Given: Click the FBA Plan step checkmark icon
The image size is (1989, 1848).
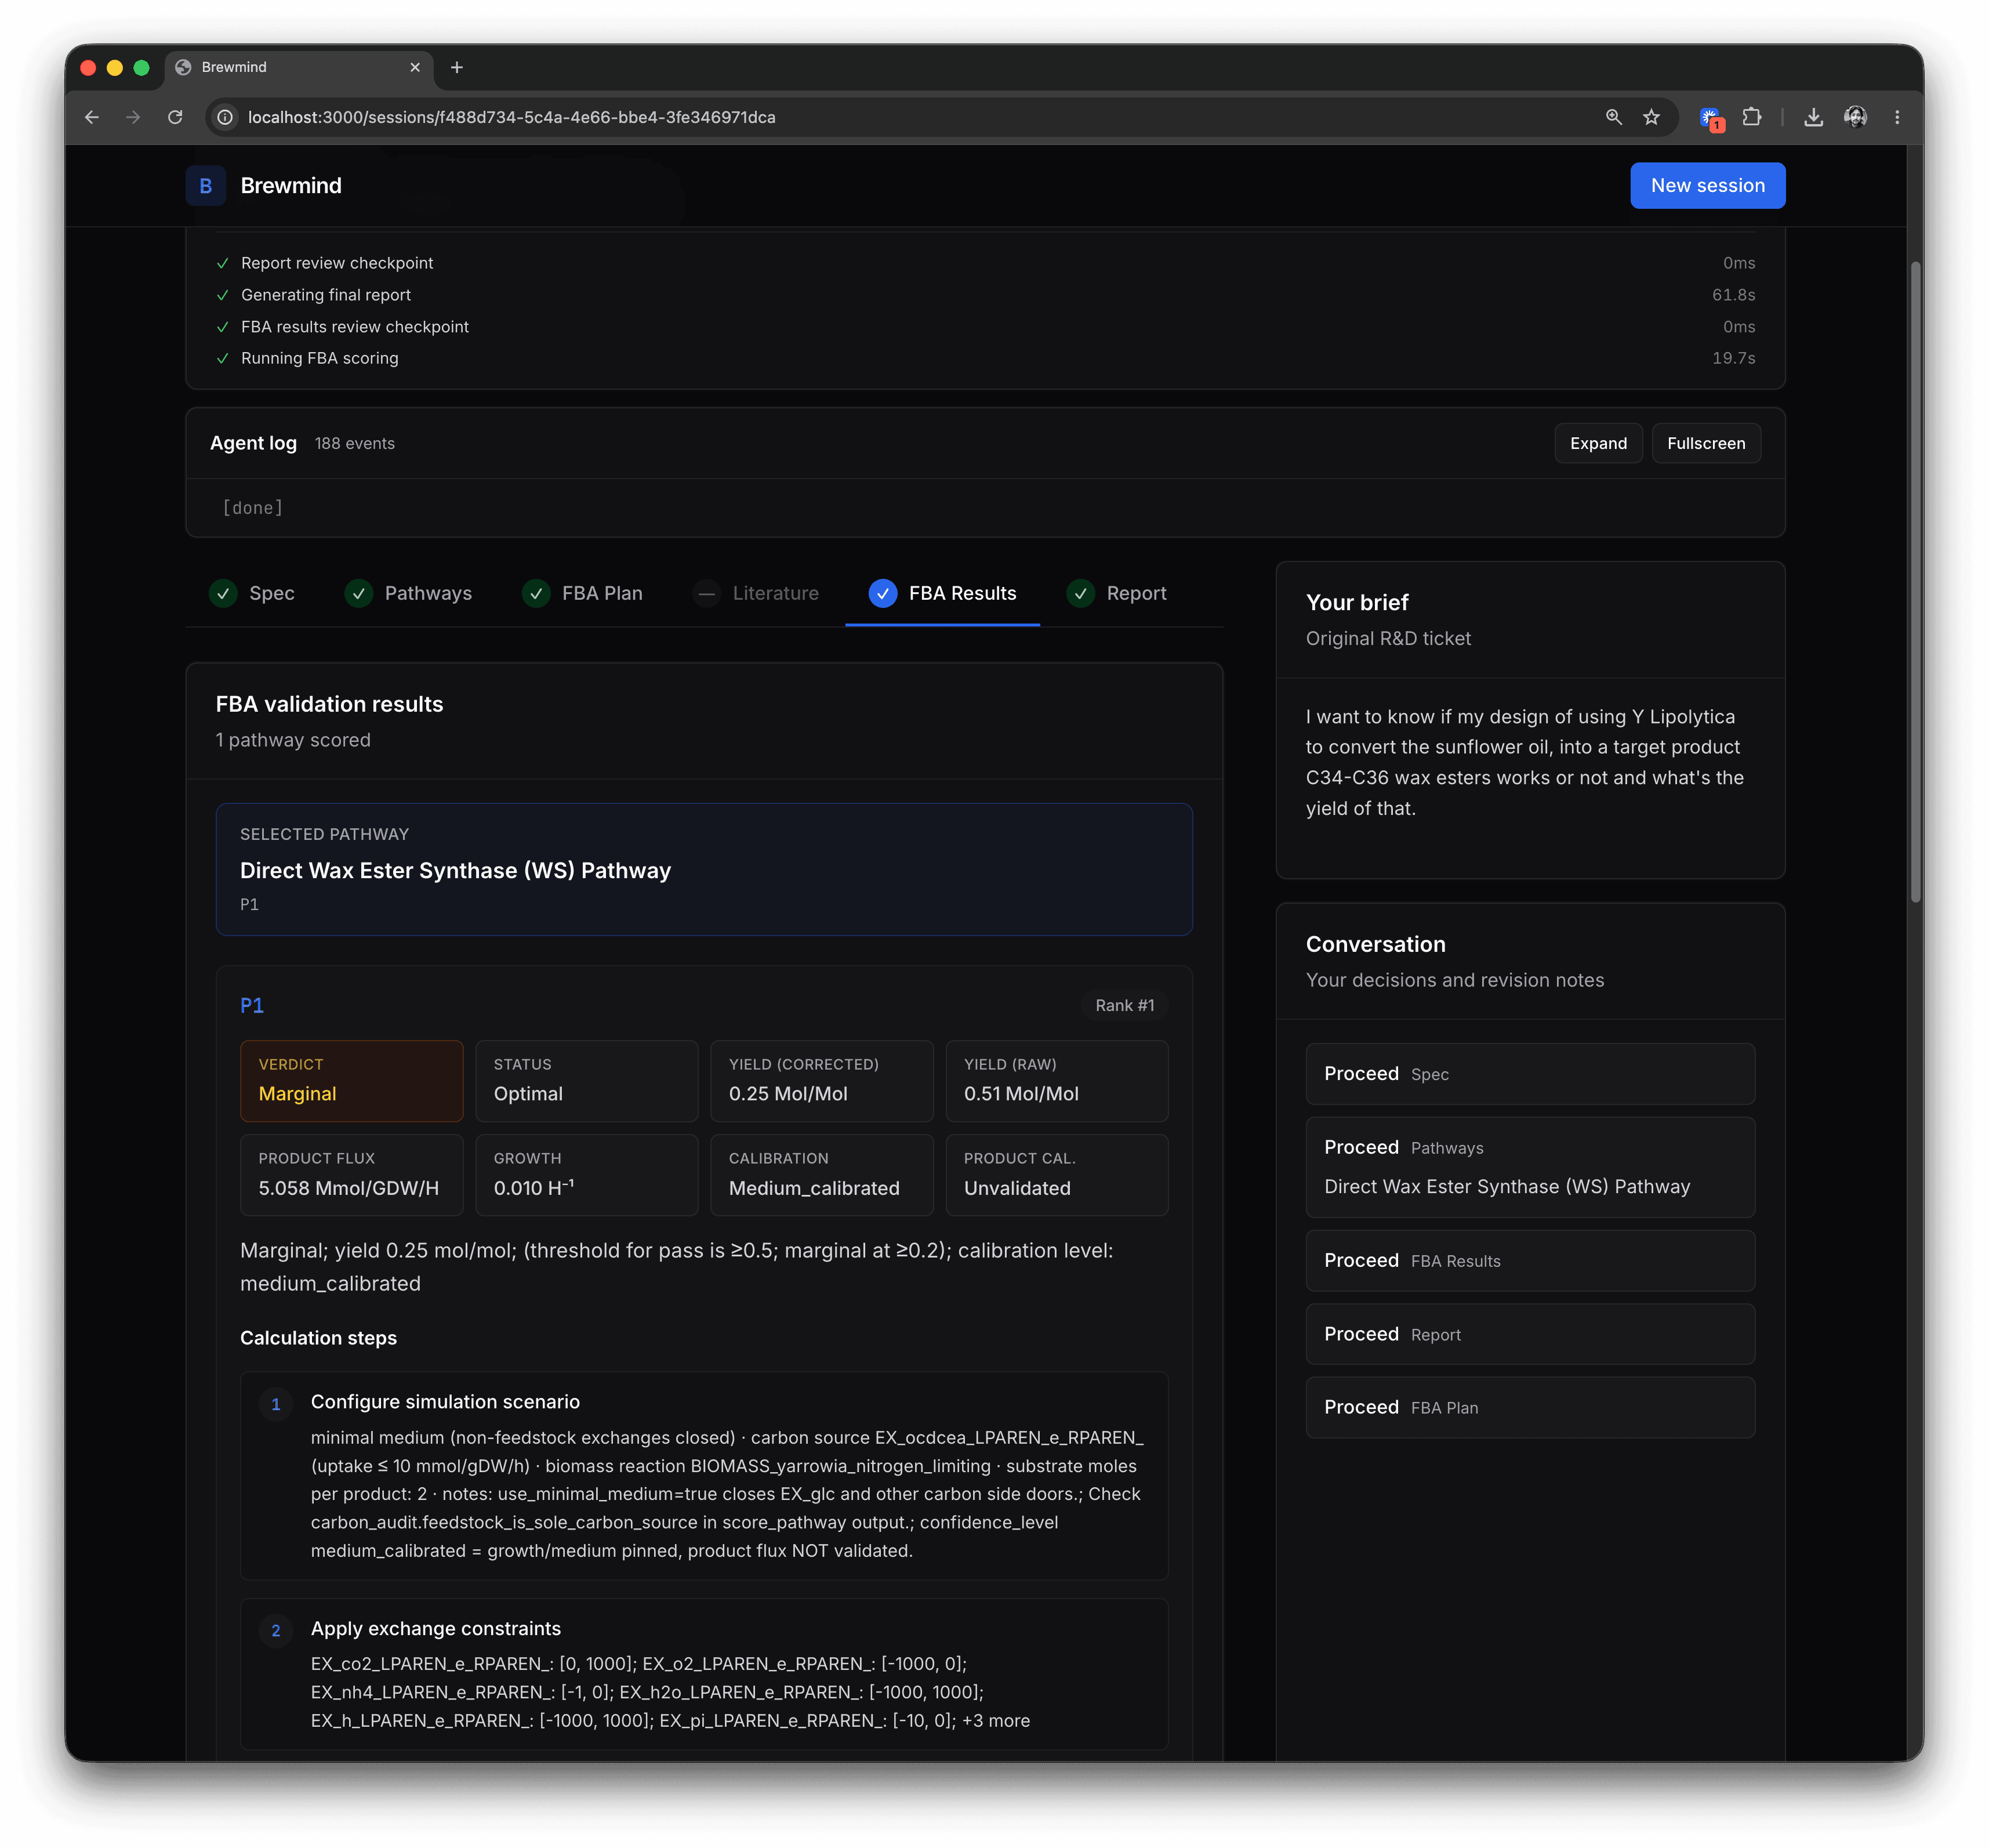Looking at the screenshot, I should tap(537, 594).
